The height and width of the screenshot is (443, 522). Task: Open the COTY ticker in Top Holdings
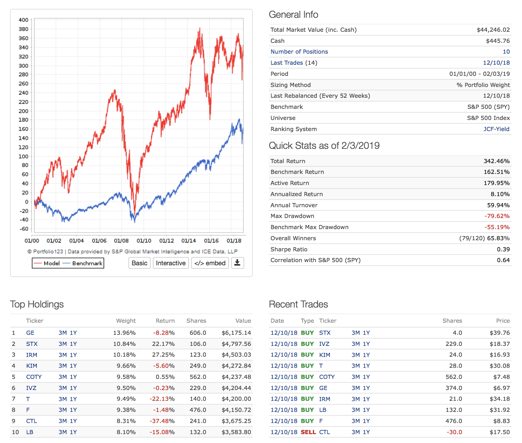[x=34, y=377]
